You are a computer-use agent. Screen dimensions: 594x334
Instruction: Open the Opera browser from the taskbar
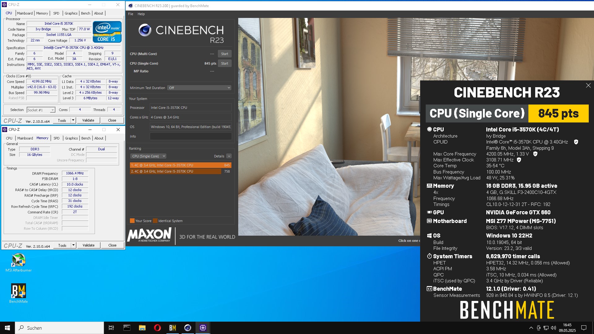point(157,328)
